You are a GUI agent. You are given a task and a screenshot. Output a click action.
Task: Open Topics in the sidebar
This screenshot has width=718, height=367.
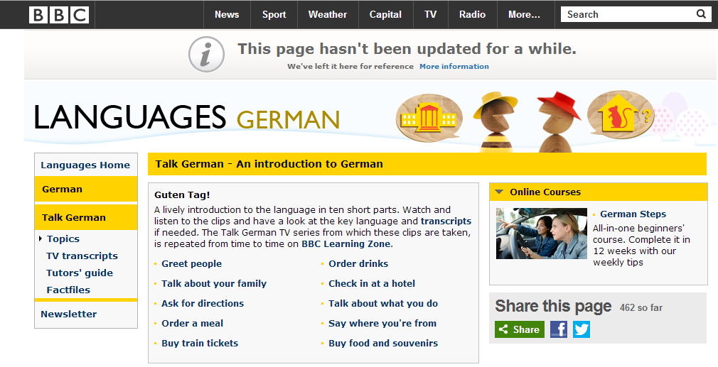click(x=63, y=239)
